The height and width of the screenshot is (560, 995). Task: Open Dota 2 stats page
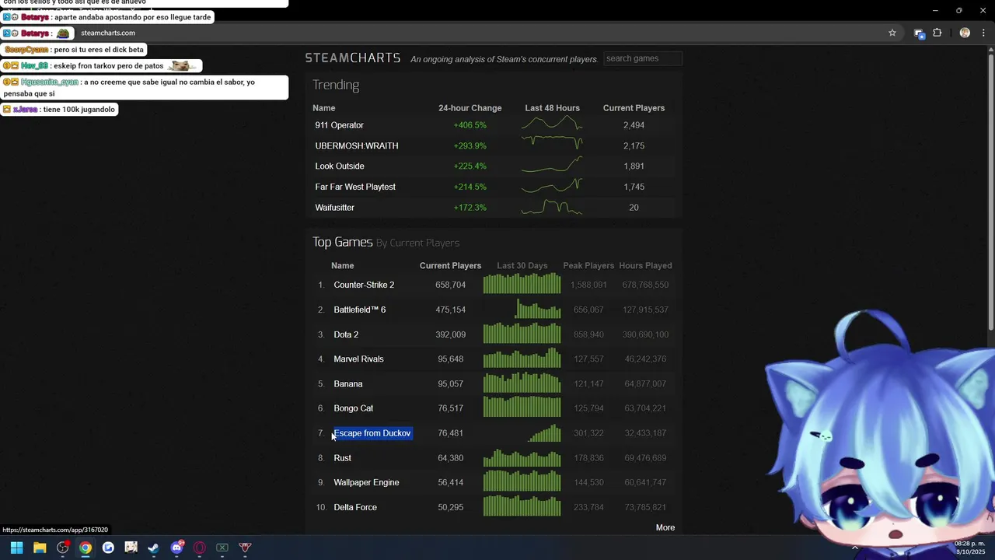click(346, 334)
